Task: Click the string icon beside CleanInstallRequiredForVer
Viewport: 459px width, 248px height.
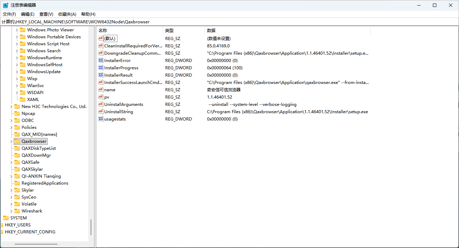Action: (101, 46)
